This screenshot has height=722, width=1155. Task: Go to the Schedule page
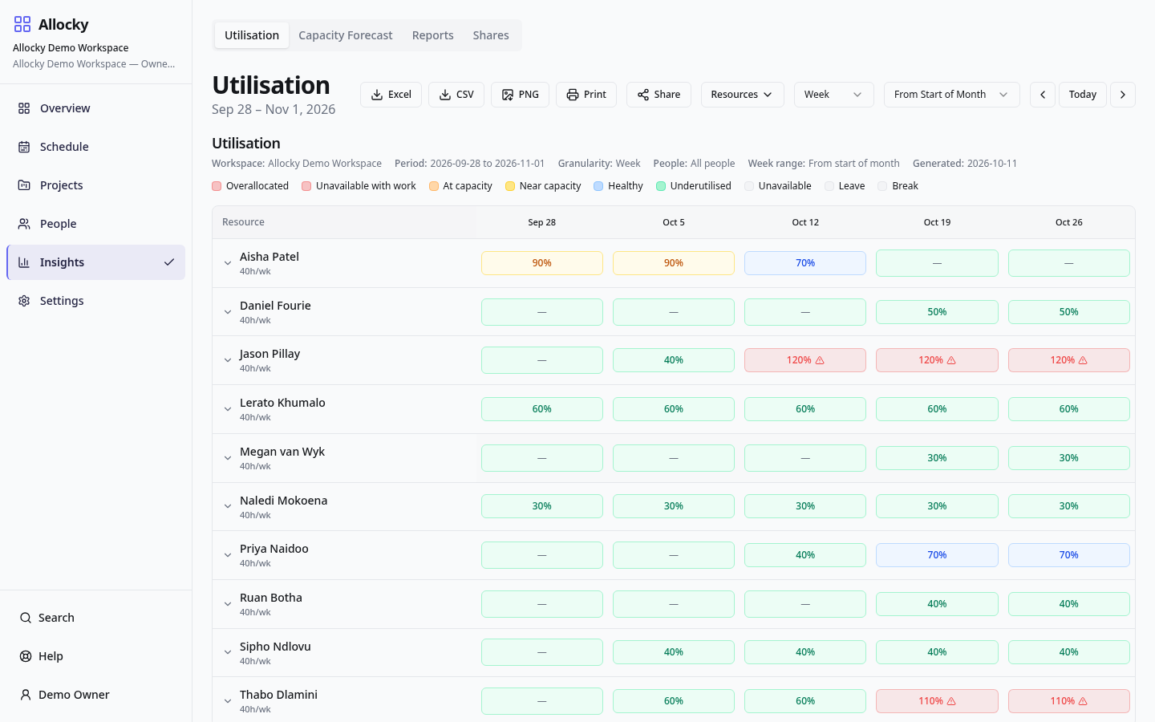click(x=95, y=147)
